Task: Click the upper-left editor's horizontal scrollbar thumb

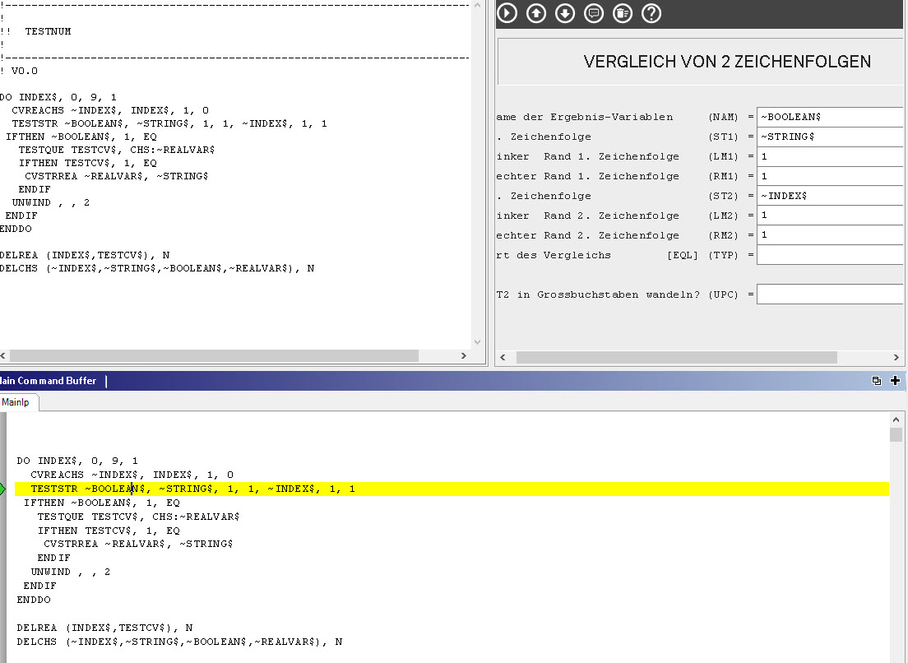Action: (215, 355)
